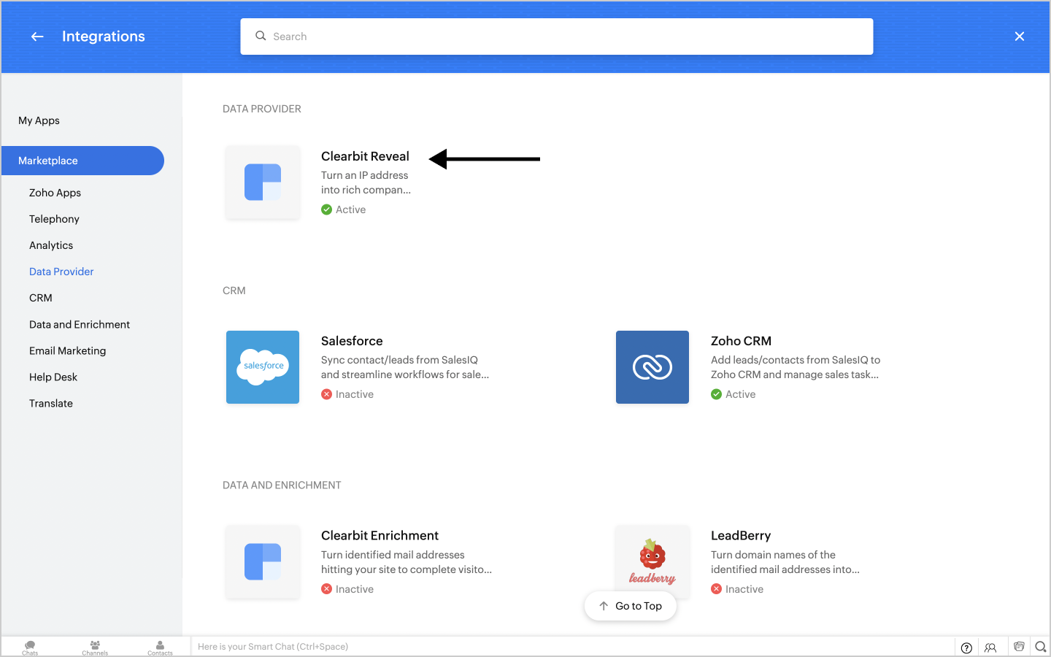Open the Clearbit Reveal integration title
Viewport: 1051px width, 657px height.
365,156
